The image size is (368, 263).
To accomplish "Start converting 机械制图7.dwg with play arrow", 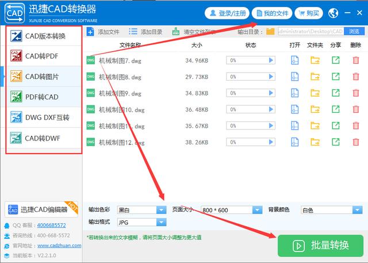I will 271,60.
